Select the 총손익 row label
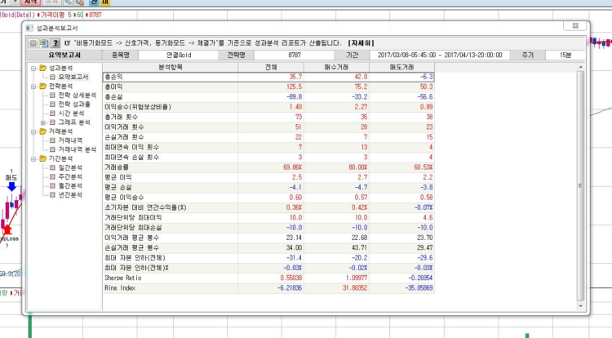The height and width of the screenshot is (338, 612). (113, 77)
